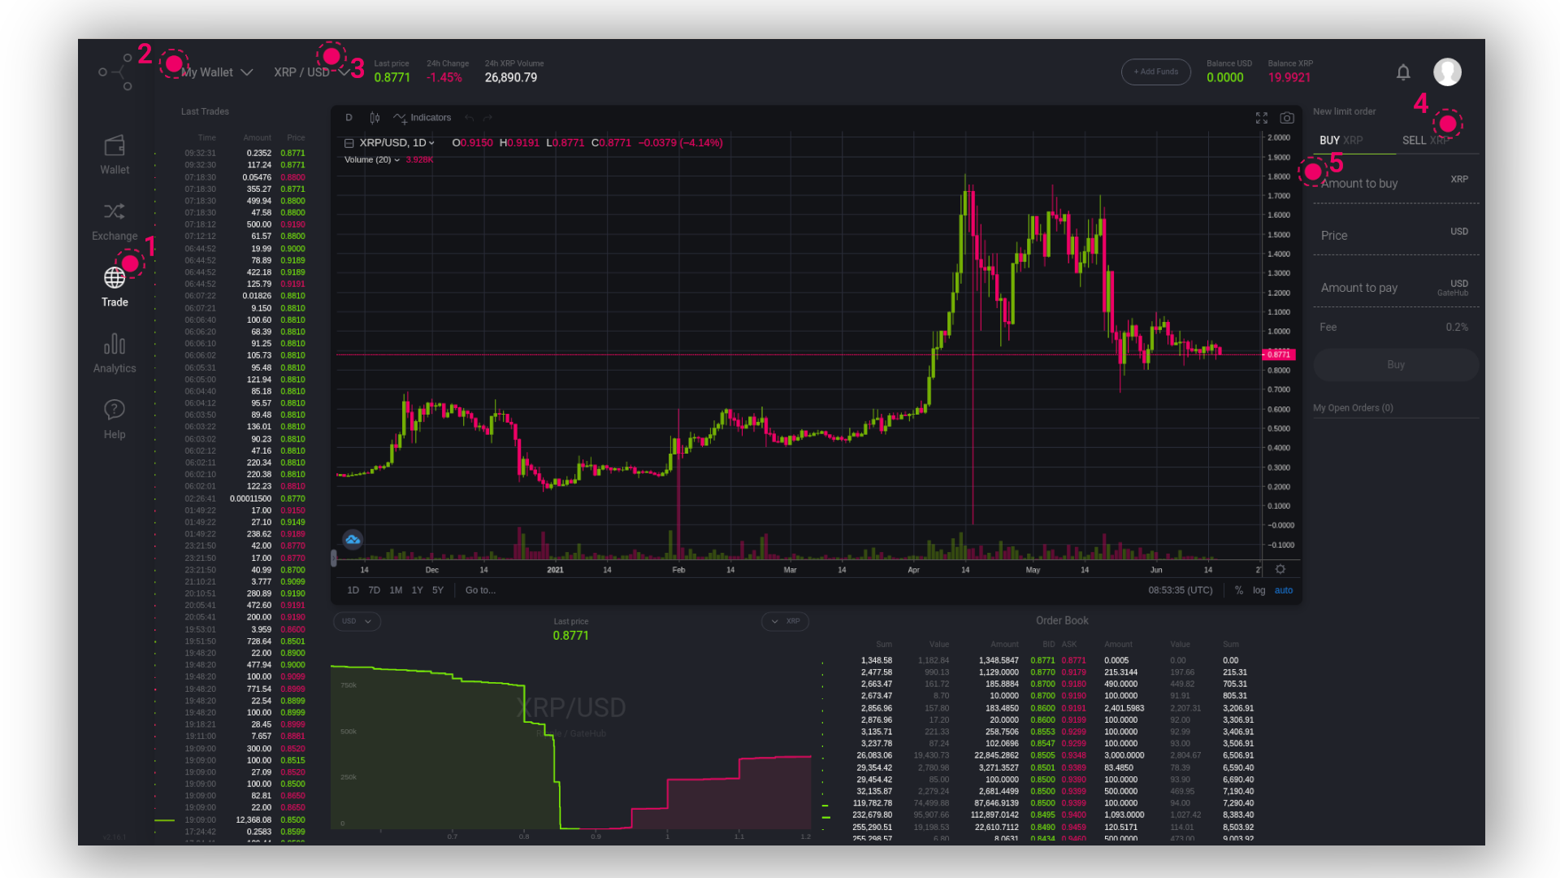Click the Add Funds button
Image resolution: width=1560 pixels, height=878 pixels.
pyautogui.click(x=1155, y=72)
